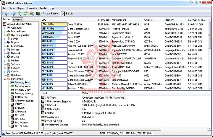Open the Favorites menu
The image size is (213, 137).
[x=32, y=8]
